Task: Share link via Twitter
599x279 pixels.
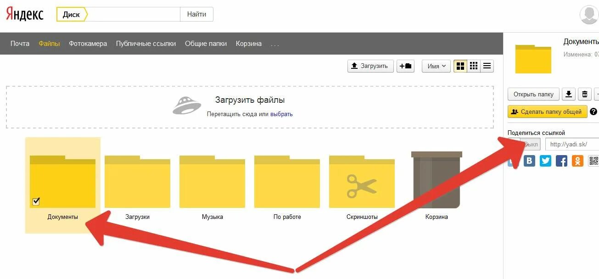Action: point(545,161)
